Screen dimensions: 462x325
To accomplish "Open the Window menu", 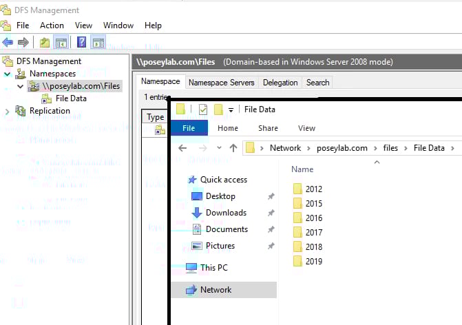I will pyautogui.click(x=118, y=25).
